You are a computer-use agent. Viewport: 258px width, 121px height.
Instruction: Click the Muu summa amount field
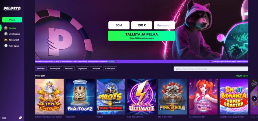pyautogui.click(x=164, y=25)
